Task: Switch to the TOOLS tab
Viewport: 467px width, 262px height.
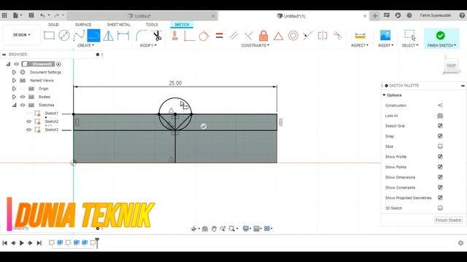Action: pyautogui.click(x=152, y=25)
